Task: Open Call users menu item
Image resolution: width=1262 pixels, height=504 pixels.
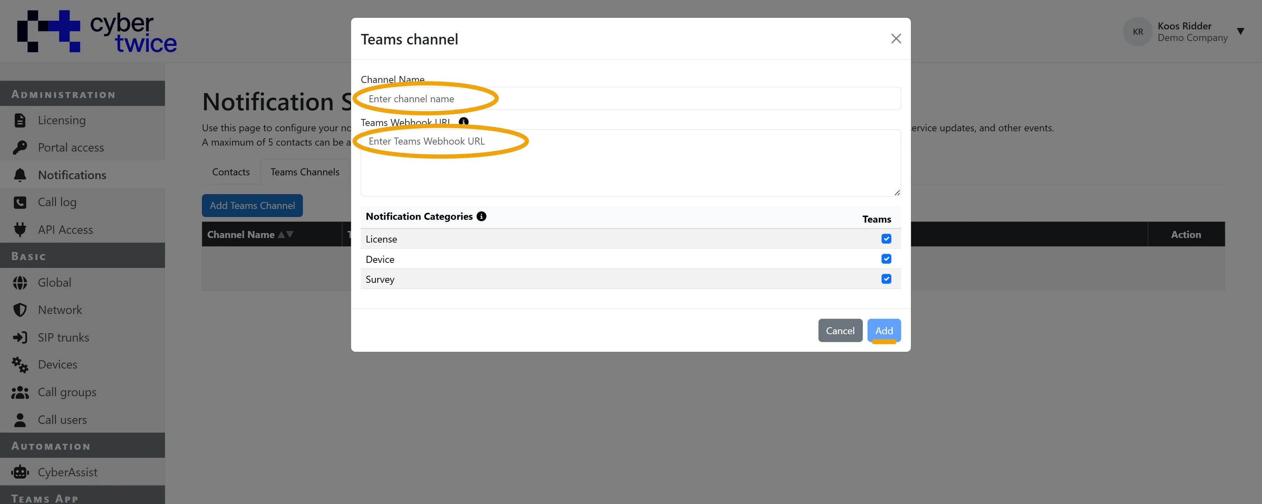Action: (82, 420)
